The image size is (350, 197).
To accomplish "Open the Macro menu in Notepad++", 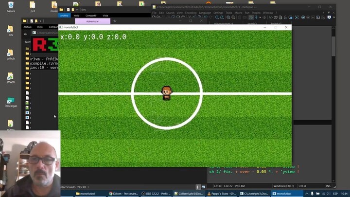I will (x=238, y=13).
